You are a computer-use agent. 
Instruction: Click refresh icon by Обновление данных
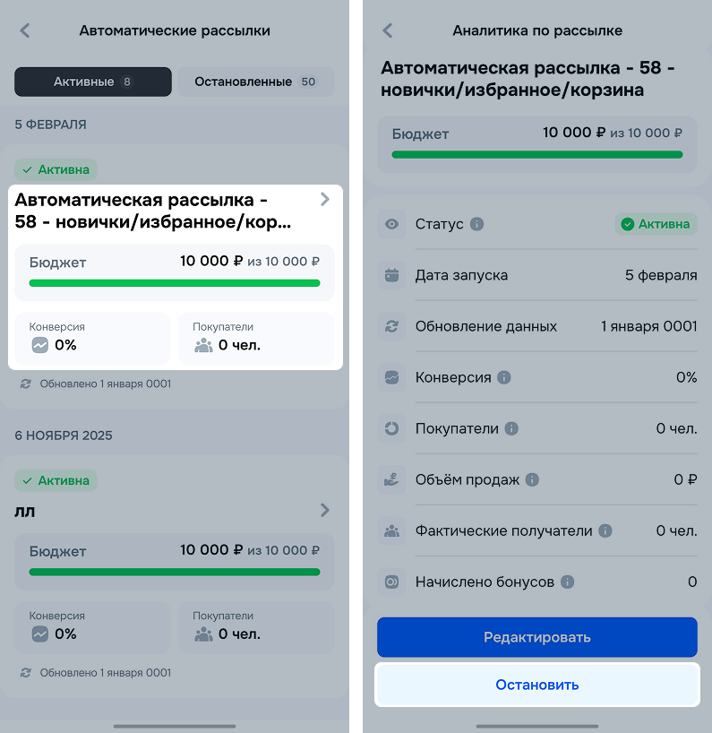[x=391, y=326]
